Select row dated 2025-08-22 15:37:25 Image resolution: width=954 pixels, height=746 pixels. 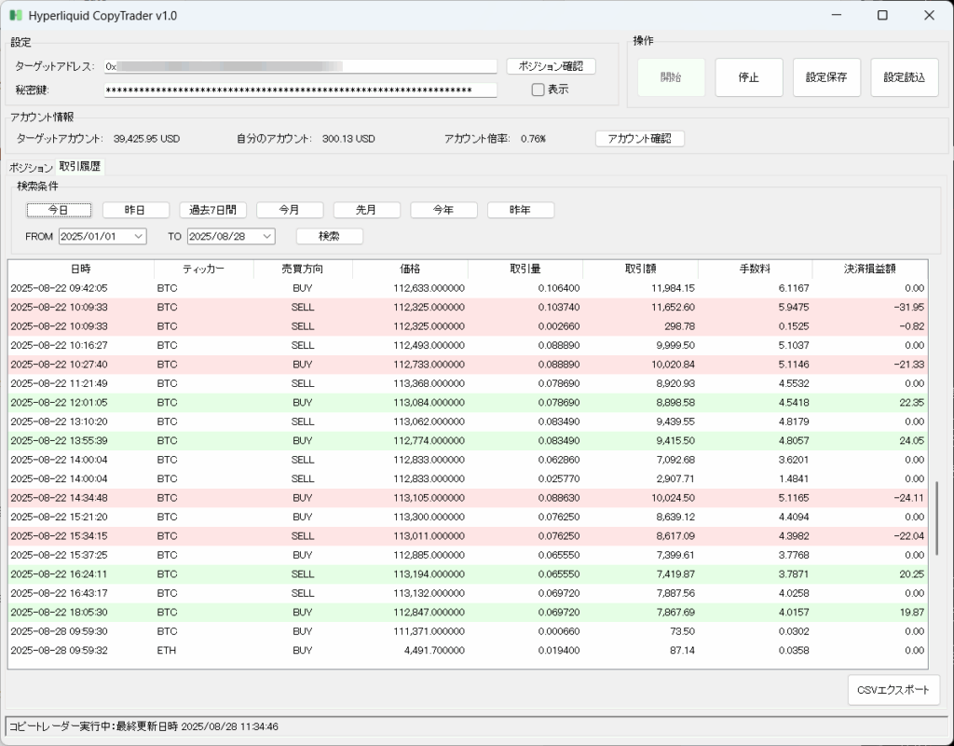(x=468, y=555)
